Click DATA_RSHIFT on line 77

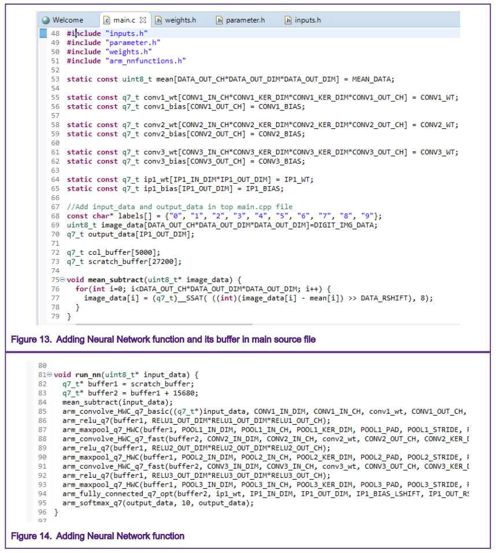tap(384, 298)
